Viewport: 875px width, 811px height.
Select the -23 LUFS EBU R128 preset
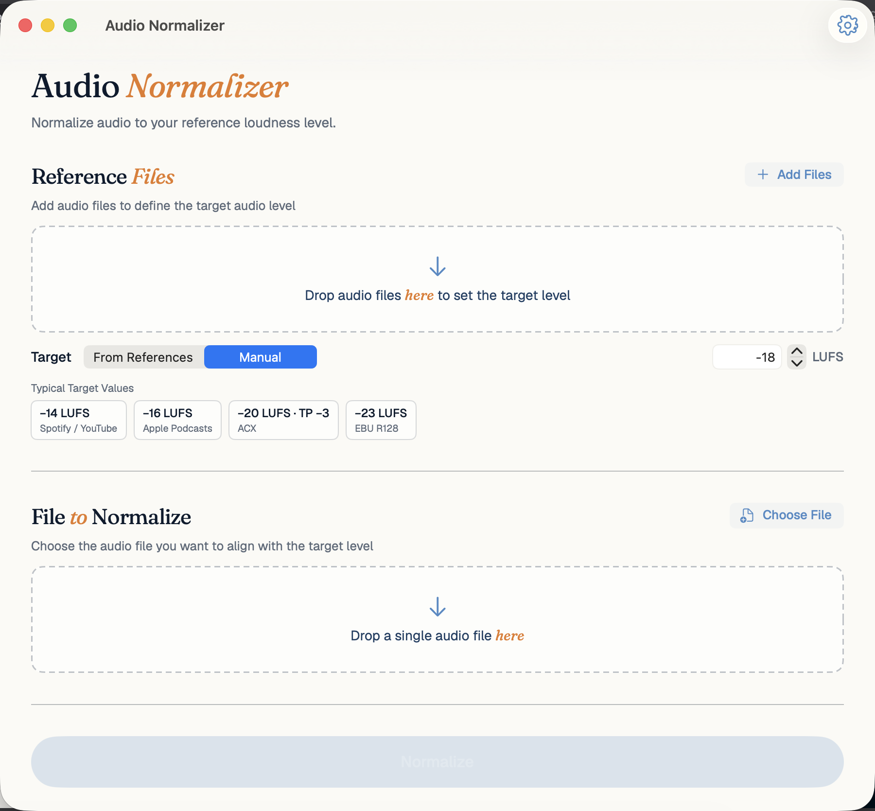(381, 420)
